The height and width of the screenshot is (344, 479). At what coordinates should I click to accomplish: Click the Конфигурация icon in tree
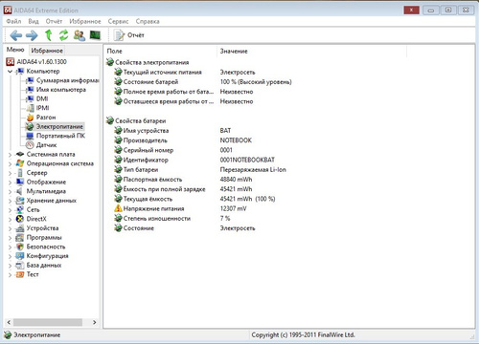(x=20, y=256)
